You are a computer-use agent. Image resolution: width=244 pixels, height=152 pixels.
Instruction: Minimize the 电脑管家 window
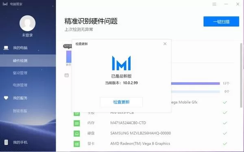(x=226, y=4)
